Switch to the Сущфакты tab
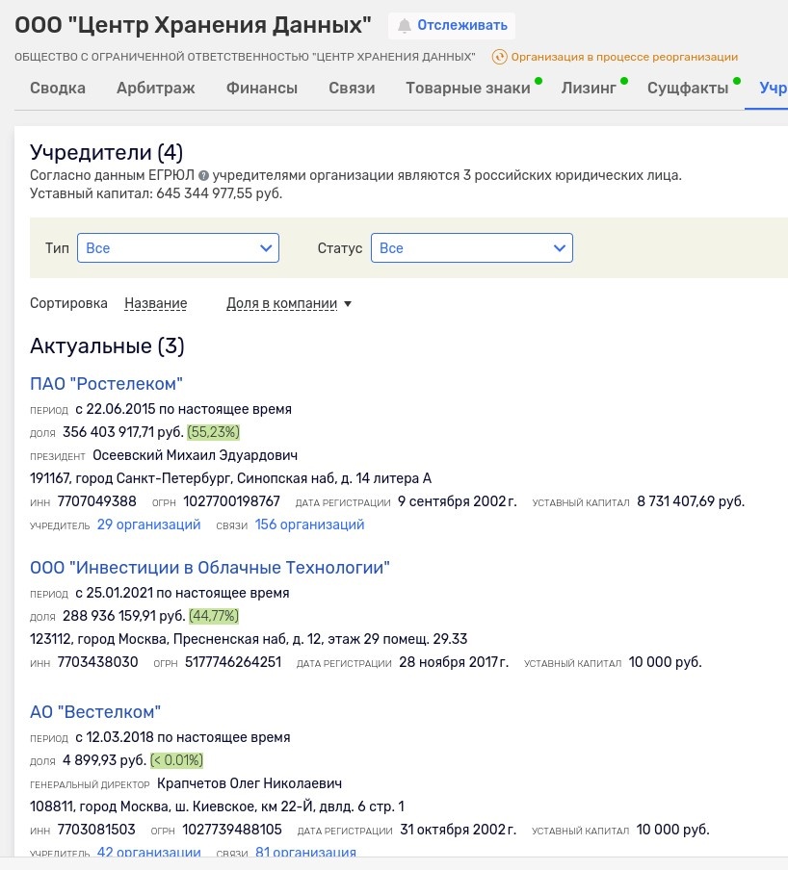The height and width of the screenshot is (870, 788). [688, 89]
